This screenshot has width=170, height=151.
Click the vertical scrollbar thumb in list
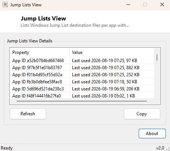pyautogui.click(x=157, y=57)
